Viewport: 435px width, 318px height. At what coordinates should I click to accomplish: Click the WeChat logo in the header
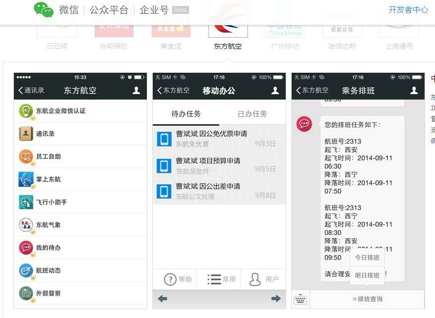coord(44,9)
